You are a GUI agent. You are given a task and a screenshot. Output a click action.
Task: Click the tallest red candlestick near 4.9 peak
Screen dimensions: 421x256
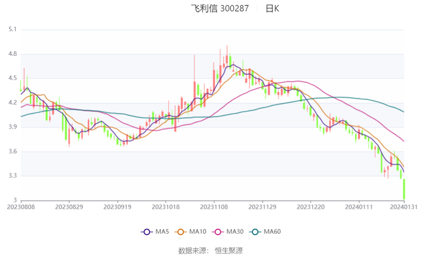tap(227, 58)
